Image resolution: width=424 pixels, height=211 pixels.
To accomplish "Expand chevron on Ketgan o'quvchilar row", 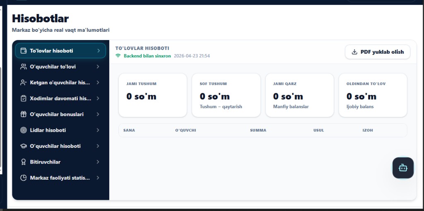I will point(98,83).
